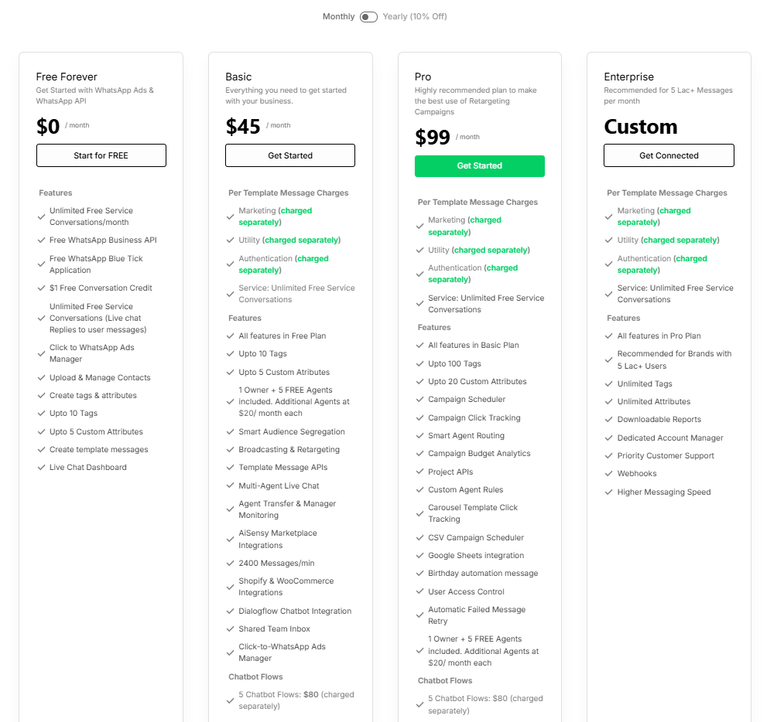Click the checkmark next to Webhooks

(x=608, y=473)
